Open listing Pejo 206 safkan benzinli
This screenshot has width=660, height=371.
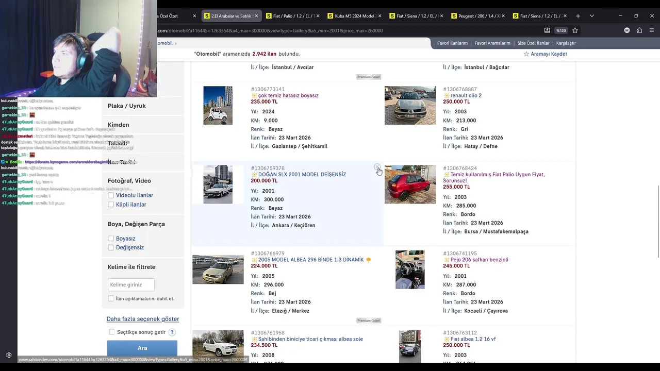coord(480,260)
